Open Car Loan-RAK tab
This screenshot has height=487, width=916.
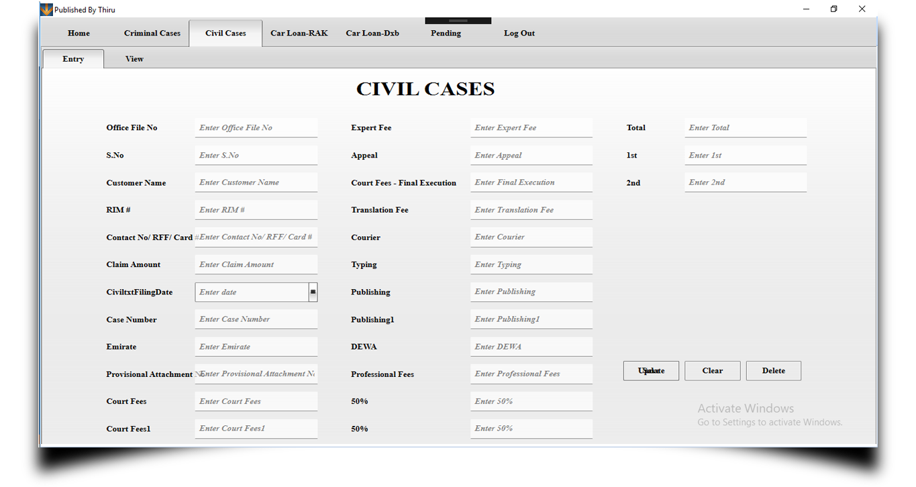point(299,33)
